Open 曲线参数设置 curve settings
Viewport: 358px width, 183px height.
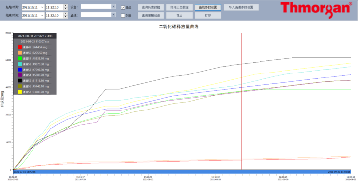208,7
